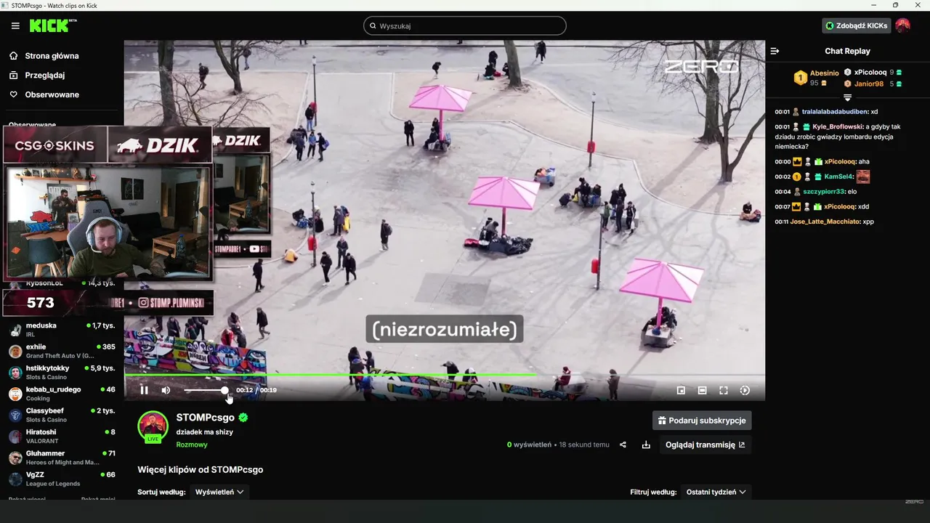The width and height of the screenshot is (930, 523).
Task: Click the "0 wyświetleń" view count
Action: pos(529,445)
